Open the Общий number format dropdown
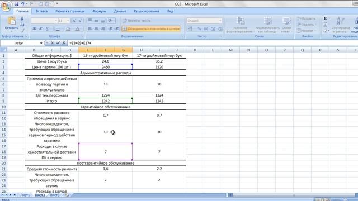Viewport: 358px width, 201px height. coord(220,21)
